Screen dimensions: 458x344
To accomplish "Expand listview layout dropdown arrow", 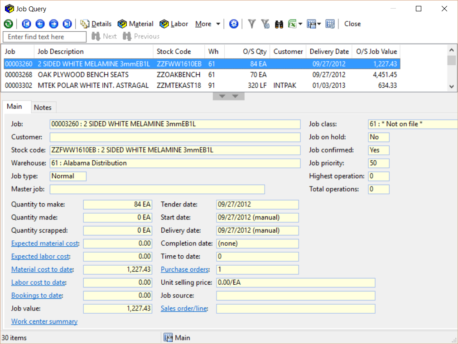I will pyautogui.click(x=319, y=24).
